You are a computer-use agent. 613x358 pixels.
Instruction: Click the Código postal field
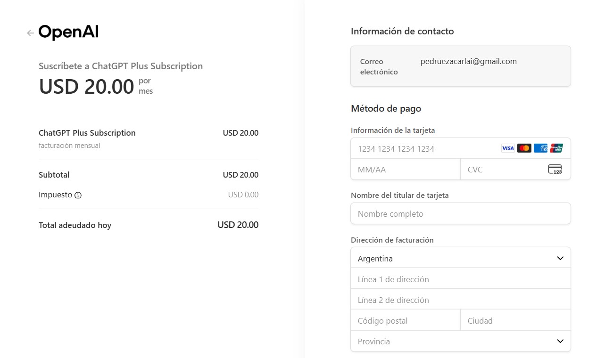pyautogui.click(x=405, y=321)
